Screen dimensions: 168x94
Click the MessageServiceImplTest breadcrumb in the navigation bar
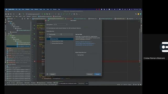coord(45,16)
